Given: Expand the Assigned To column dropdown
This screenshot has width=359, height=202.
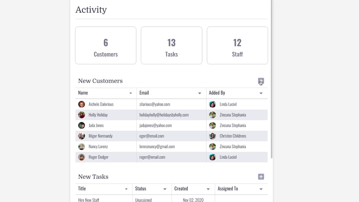Looking at the screenshot, I should pos(261,189).
